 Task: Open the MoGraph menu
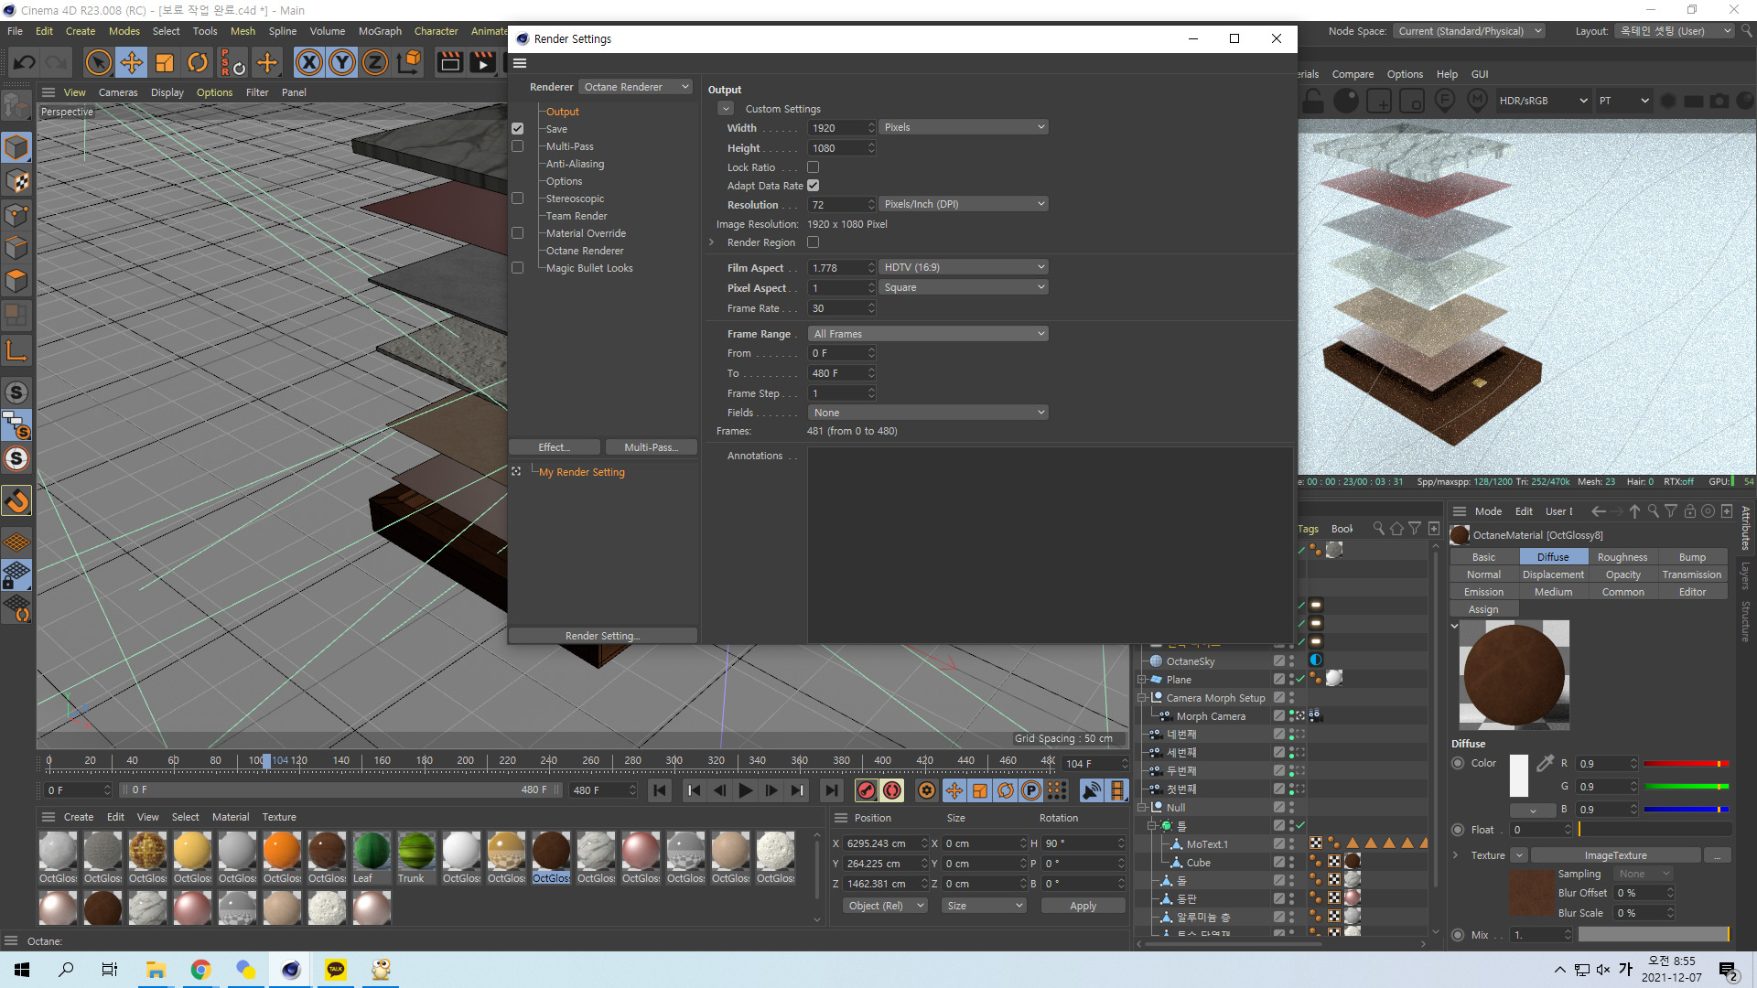coord(380,31)
